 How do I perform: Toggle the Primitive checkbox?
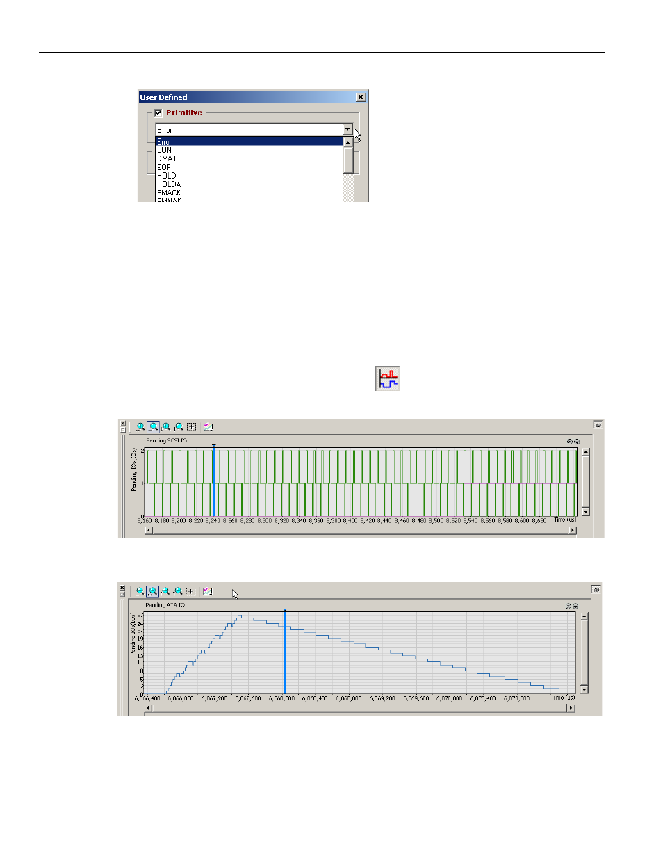[x=158, y=113]
